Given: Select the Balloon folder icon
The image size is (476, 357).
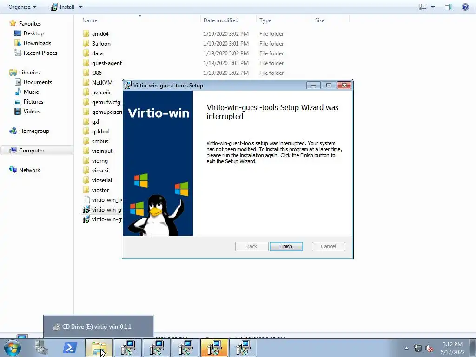Looking at the screenshot, I should (x=86, y=43).
